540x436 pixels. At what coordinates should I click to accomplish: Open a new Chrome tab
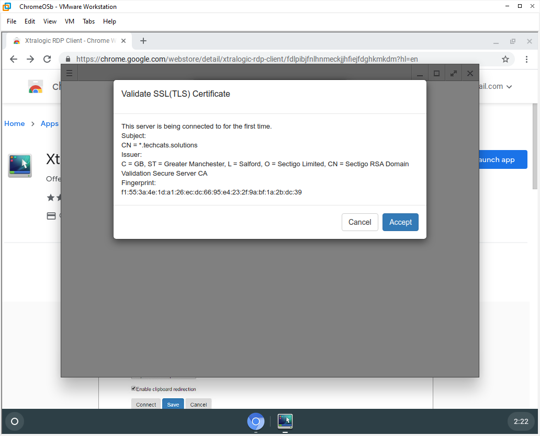coord(143,41)
